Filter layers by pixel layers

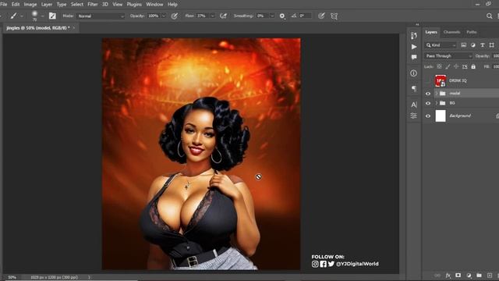[464, 45]
